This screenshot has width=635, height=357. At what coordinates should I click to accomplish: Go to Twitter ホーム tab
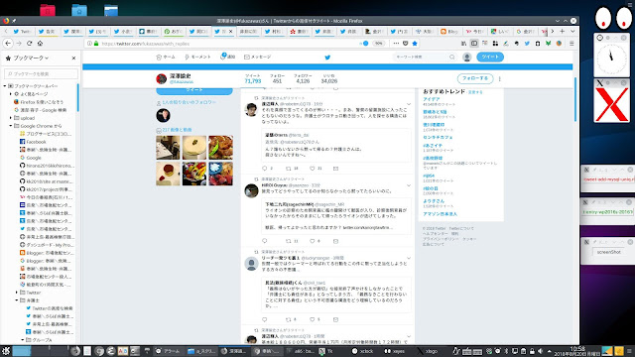point(166,58)
